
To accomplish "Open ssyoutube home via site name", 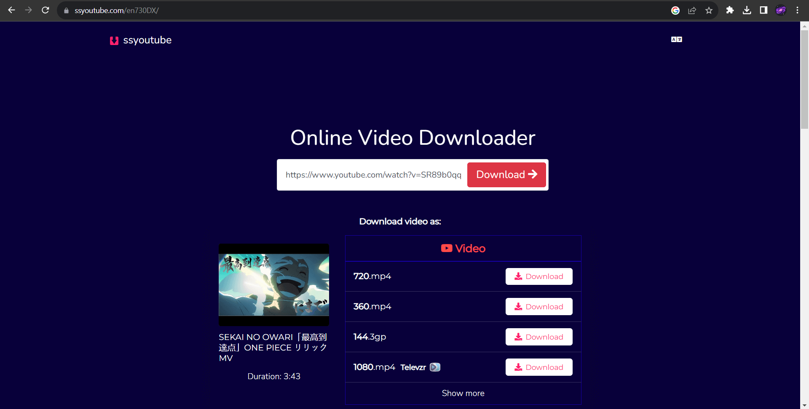I will (x=147, y=40).
